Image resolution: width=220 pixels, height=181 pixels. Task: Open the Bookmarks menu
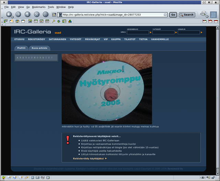pyautogui.click(x=38, y=7)
